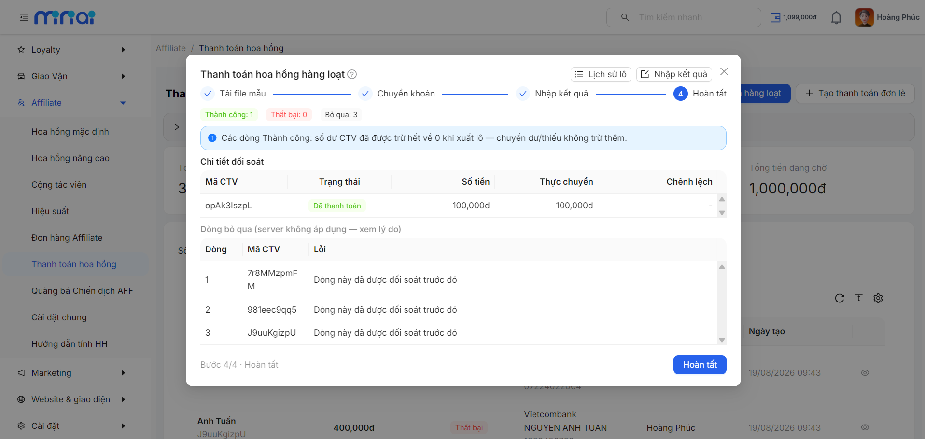This screenshot has height=439, width=925.
Task: Click the Giao Vận sidebar icon
Action: click(x=21, y=76)
